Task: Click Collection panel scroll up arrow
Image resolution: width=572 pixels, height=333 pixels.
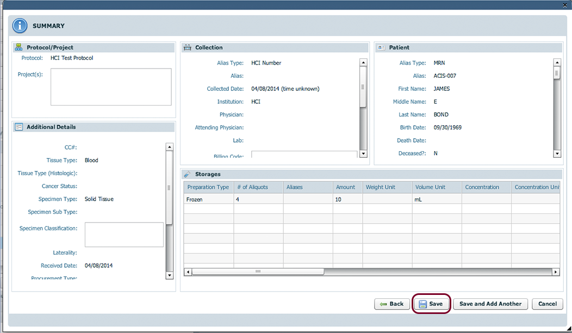Action: (363, 63)
